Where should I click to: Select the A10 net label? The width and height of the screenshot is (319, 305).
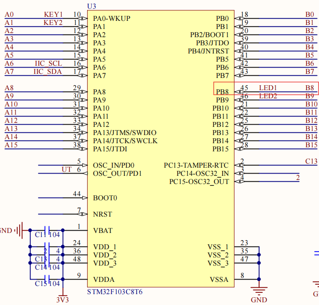pyautogui.click(x=11, y=104)
